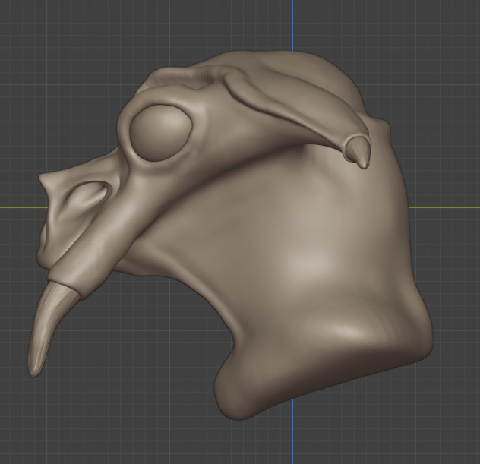Click the blue vertical axis line above the model
This screenshot has width=480, height=464.
294,23
